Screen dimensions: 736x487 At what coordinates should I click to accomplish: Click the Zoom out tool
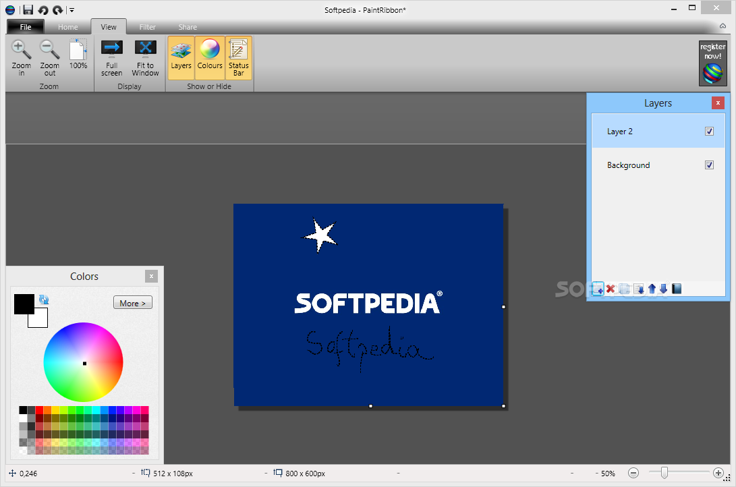click(x=49, y=58)
